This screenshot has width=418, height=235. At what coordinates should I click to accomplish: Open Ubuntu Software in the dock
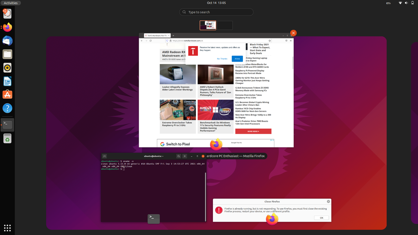(7, 95)
